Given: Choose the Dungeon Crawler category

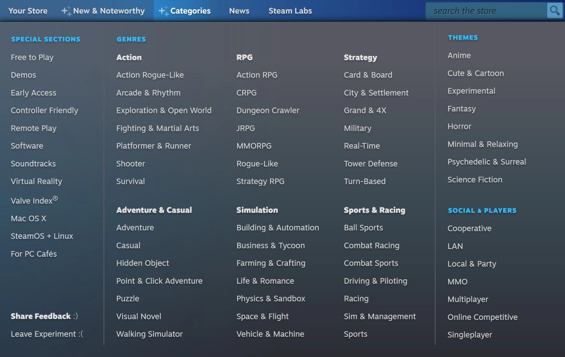Looking at the screenshot, I should [x=268, y=110].
